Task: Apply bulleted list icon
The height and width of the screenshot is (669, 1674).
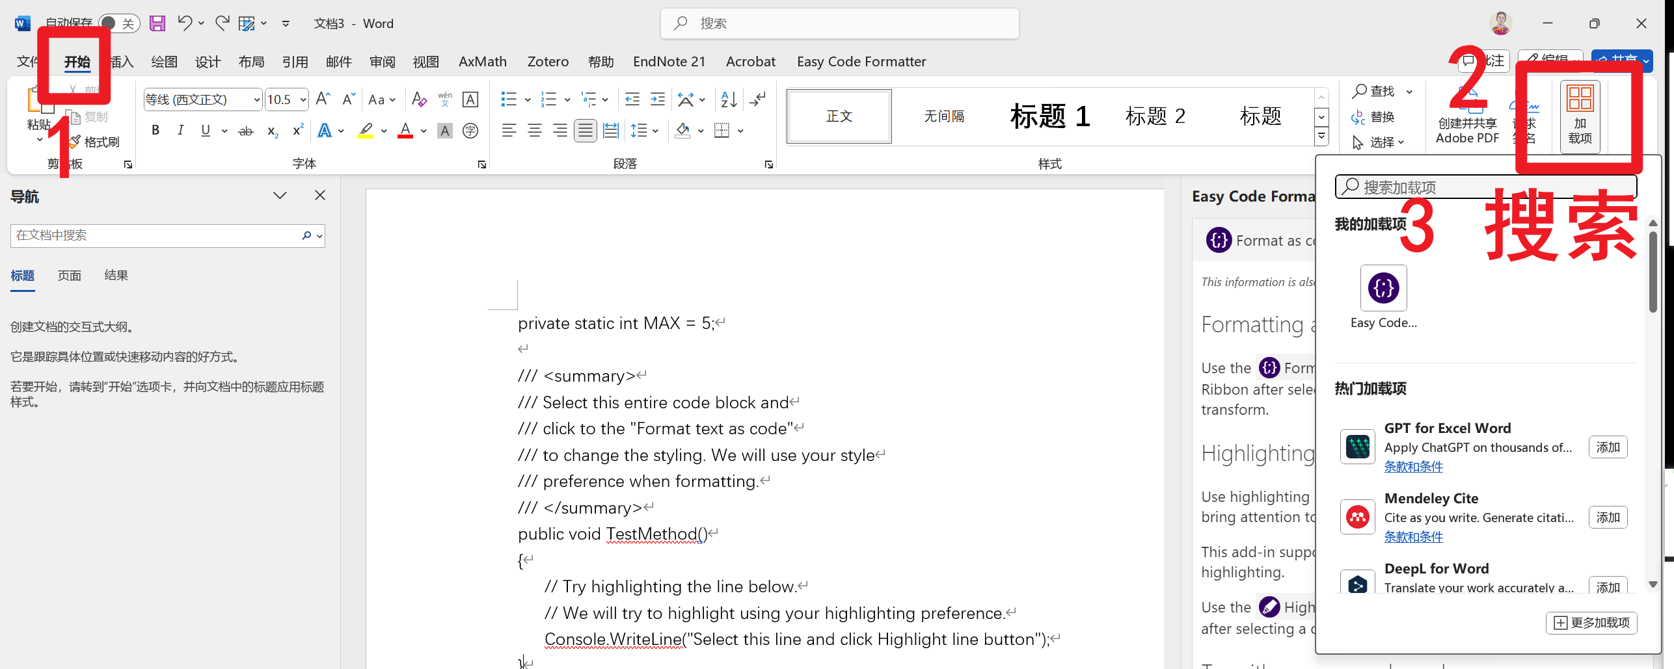Action: [509, 99]
